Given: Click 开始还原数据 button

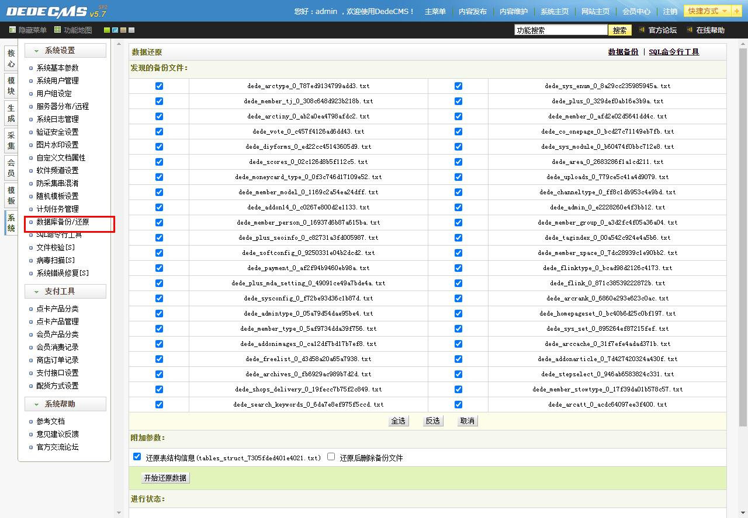Looking at the screenshot, I should click(x=165, y=478).
